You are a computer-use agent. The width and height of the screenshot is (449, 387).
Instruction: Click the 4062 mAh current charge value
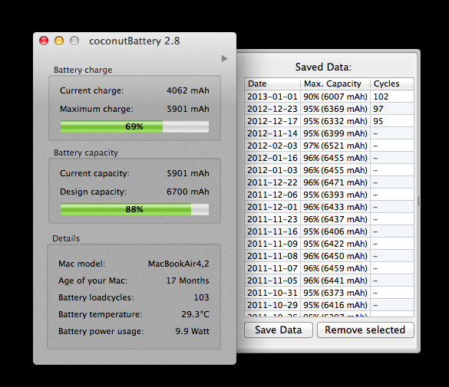click(188, 90)
